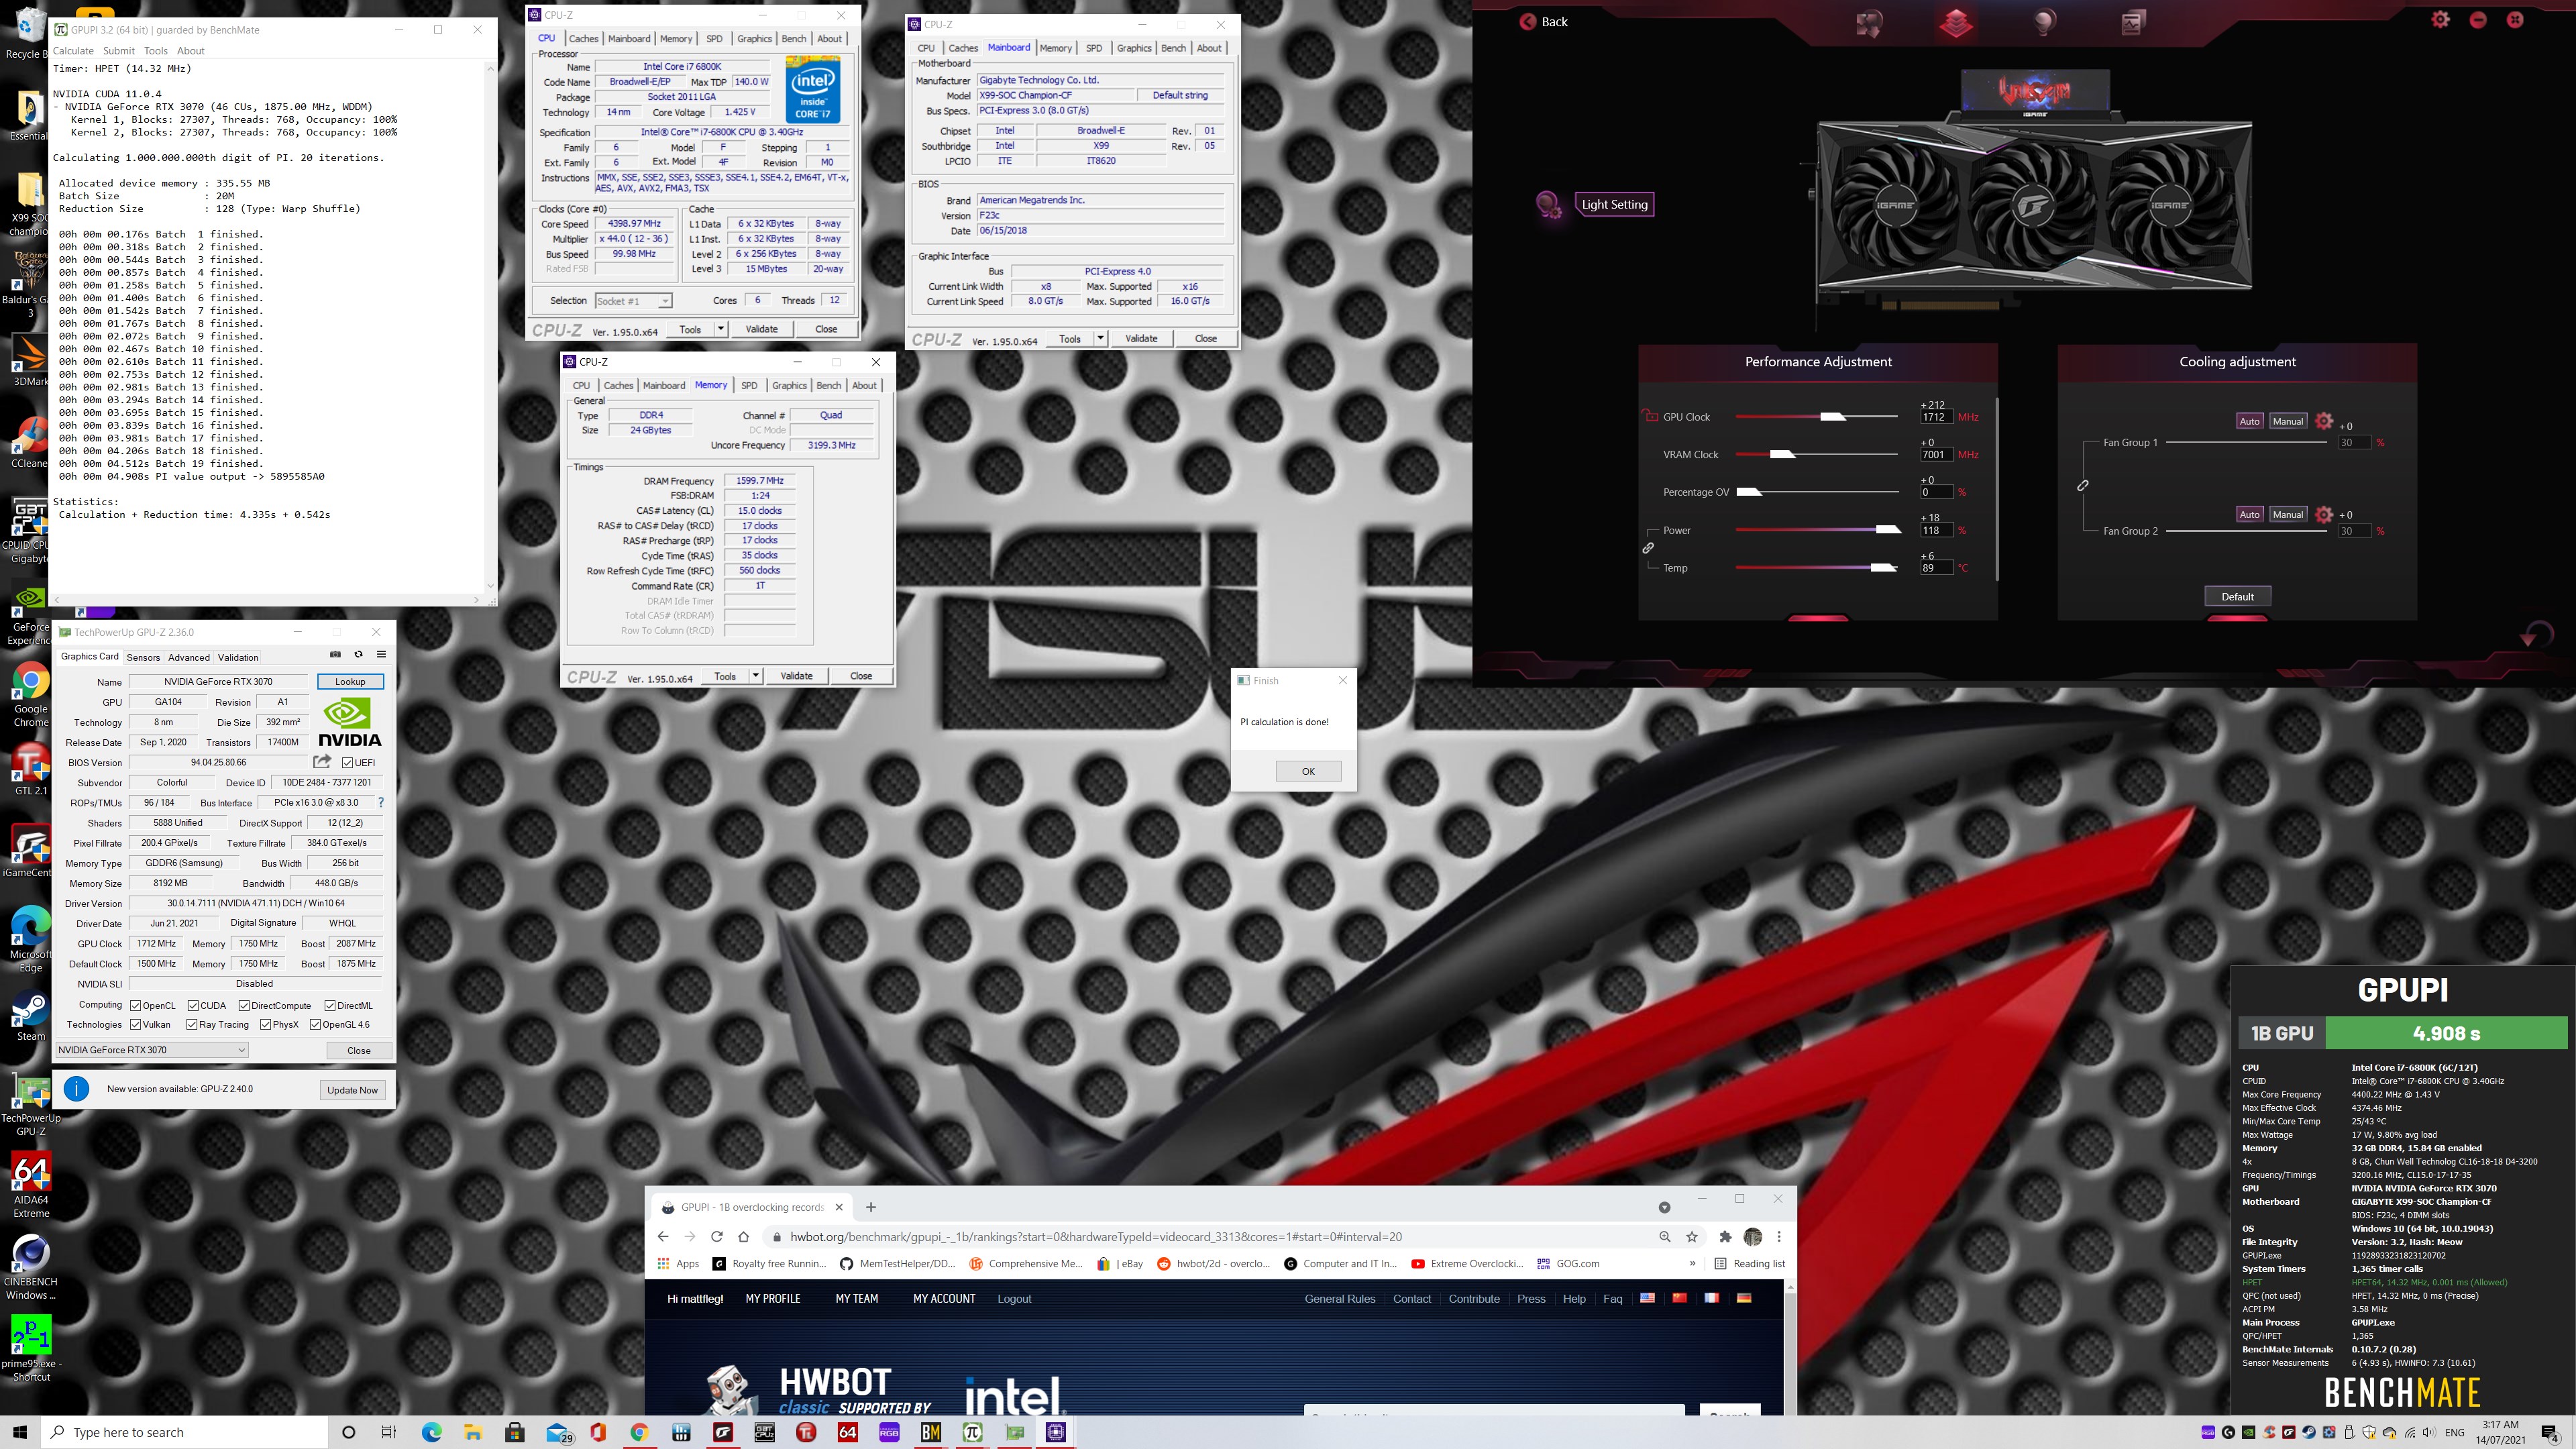Open the Calculate menu in GPUPI
The width and height of the screenshot is (2576, 1449).
(73, 51)
